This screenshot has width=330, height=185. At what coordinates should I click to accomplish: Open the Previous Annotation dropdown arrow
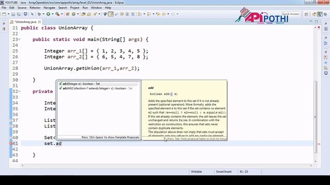(154, 14)
